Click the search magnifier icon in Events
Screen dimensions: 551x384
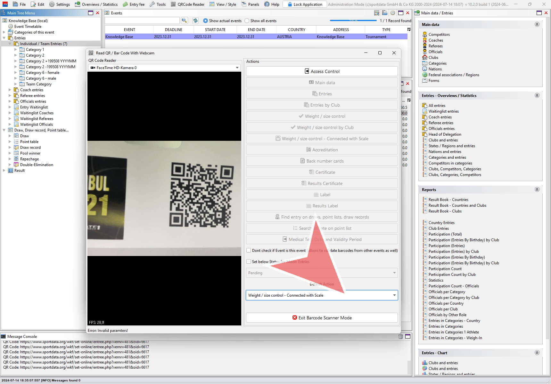[x=184, y=20]
